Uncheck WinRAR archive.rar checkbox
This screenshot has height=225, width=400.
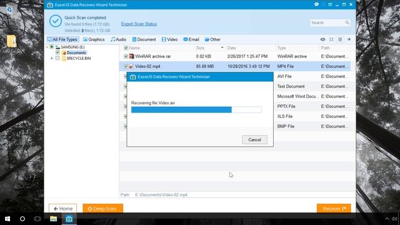pyautogui.click(x=126, y=56)
